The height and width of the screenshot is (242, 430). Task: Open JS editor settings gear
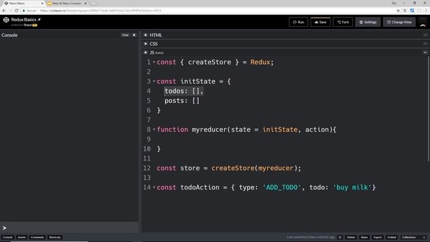pyautogui.click(x=146, y=52)
